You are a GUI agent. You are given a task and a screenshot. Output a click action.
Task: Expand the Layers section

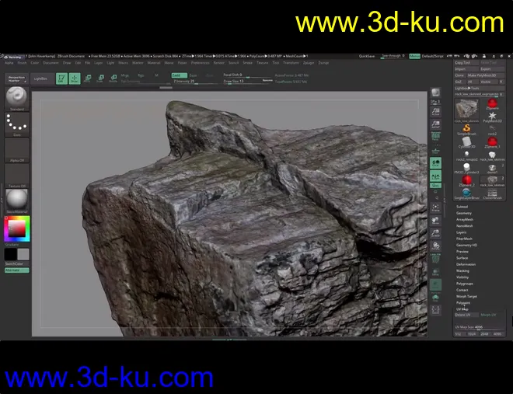tap(461, 232)
